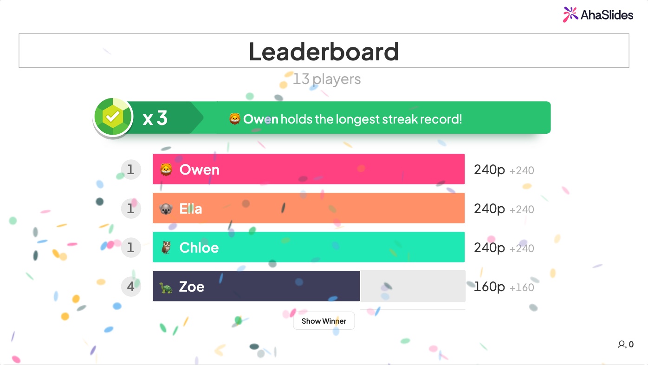The height and width of the screenshot is (365, 648).
Task: Click the AhaSlides logo icon
Action: 570,15
